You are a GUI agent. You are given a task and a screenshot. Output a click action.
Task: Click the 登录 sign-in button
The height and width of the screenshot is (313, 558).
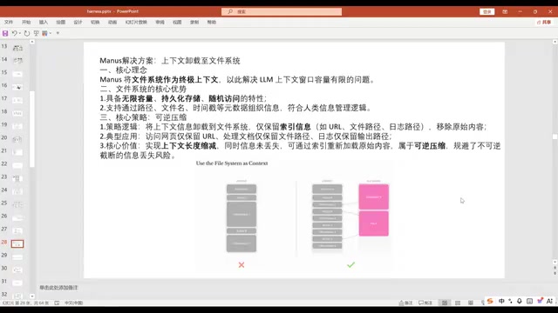tap(487, 11)
